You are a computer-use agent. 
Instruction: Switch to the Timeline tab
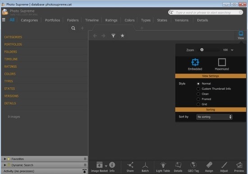click(92, 20)
